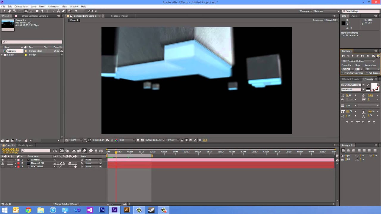Toggle 3D layer switch on TEXT HERE
This screenshot has height=214, width=381.
[76, 166]
